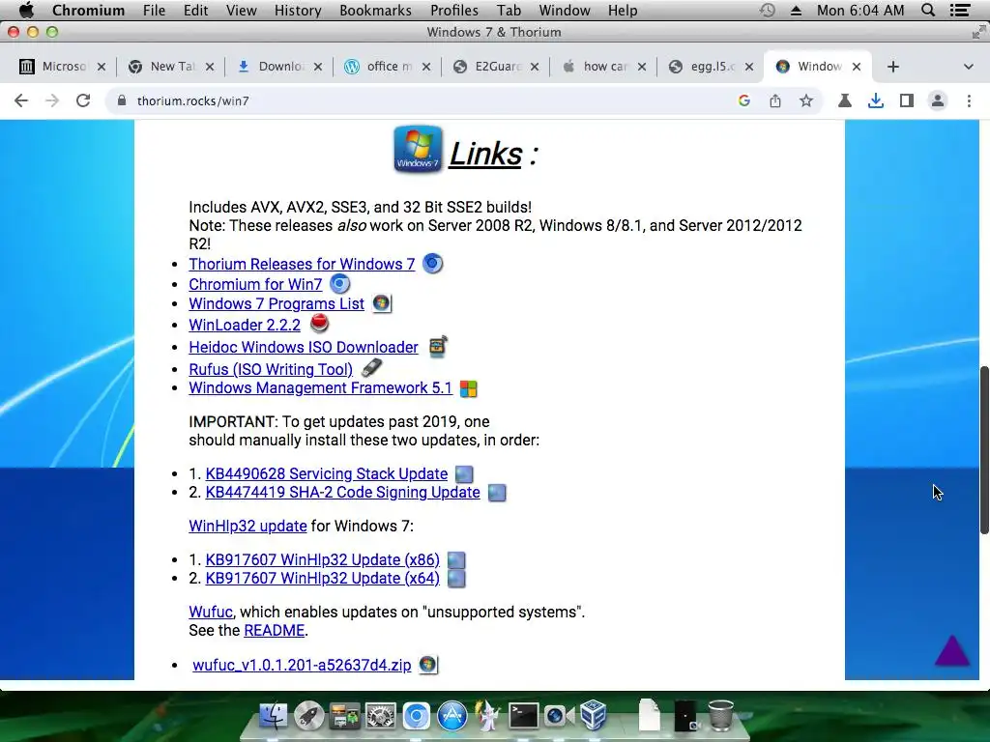The height and width of the screenshot is (742, 990).
Task: Open App Store from the Dock
Action: [x=452, y=716]
